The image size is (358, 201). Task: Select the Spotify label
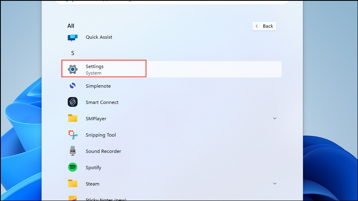[x=93, y=168]
